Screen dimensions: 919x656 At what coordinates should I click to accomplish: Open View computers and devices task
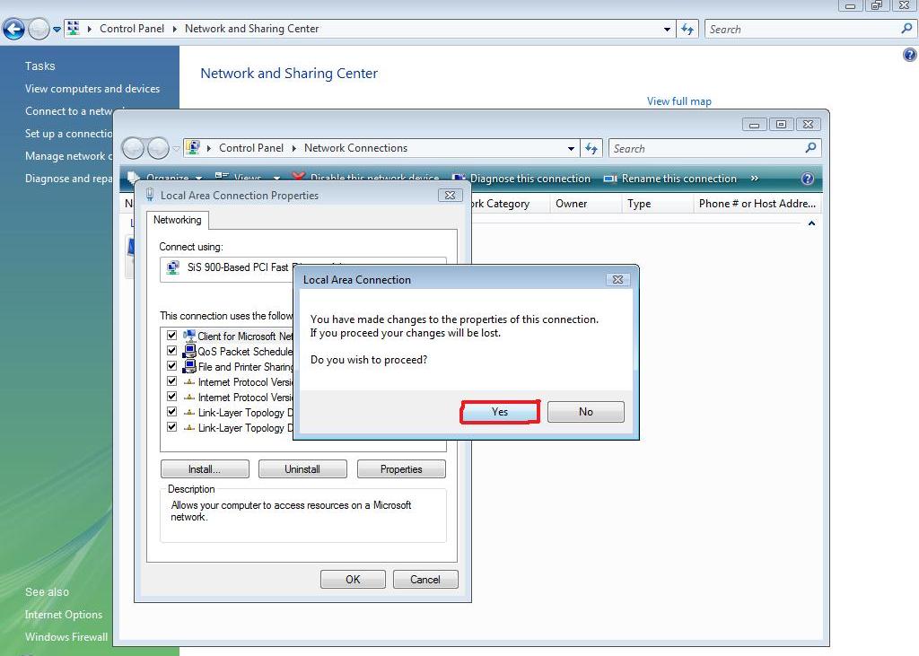(92, 89)
